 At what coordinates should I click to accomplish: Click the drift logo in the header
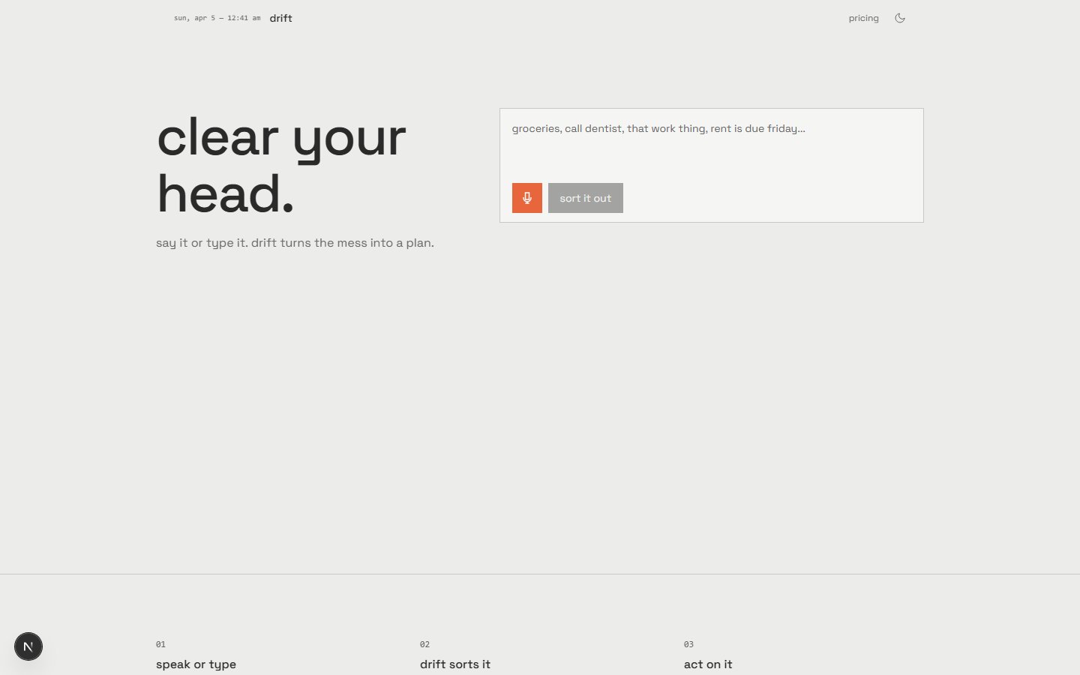click(x=280, y=18)
